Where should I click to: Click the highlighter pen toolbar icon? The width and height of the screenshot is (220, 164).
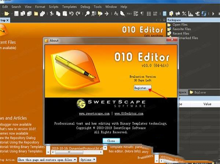122,14
